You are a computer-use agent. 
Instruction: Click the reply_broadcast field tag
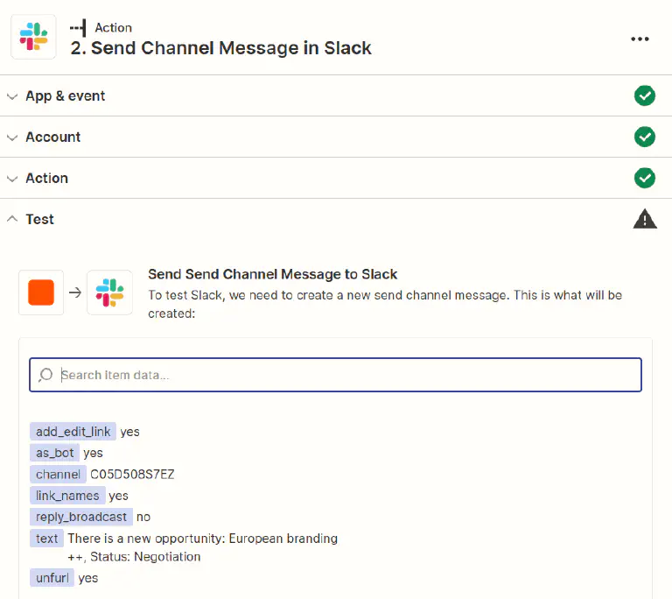(x=81, y=517)
